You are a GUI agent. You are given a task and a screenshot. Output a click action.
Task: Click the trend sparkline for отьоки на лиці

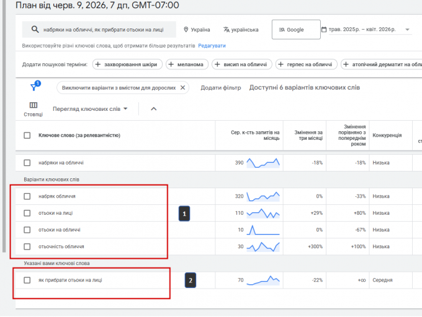tap(263, 213)
